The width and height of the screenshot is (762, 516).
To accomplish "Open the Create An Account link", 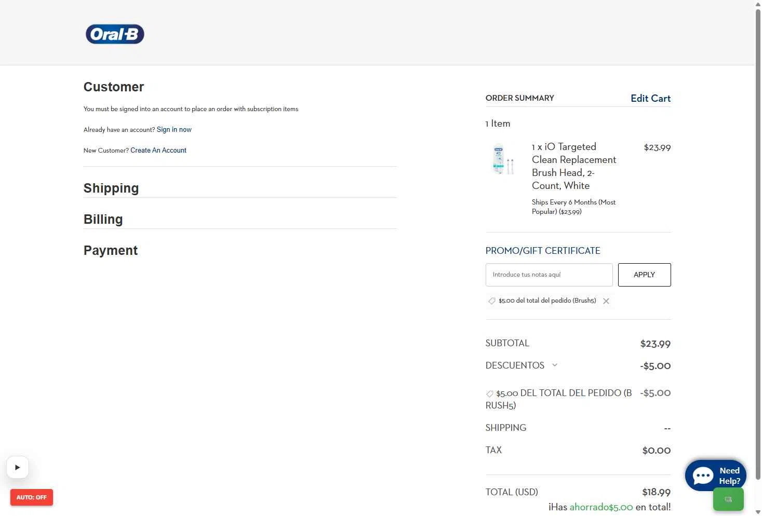I will point(158,151).
